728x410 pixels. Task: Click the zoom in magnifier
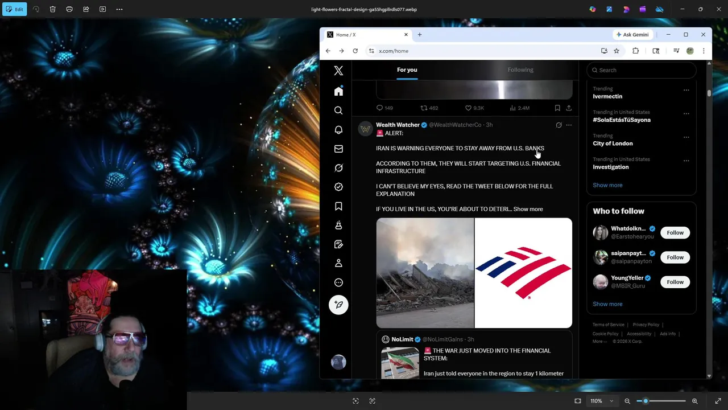pos(695,401)
